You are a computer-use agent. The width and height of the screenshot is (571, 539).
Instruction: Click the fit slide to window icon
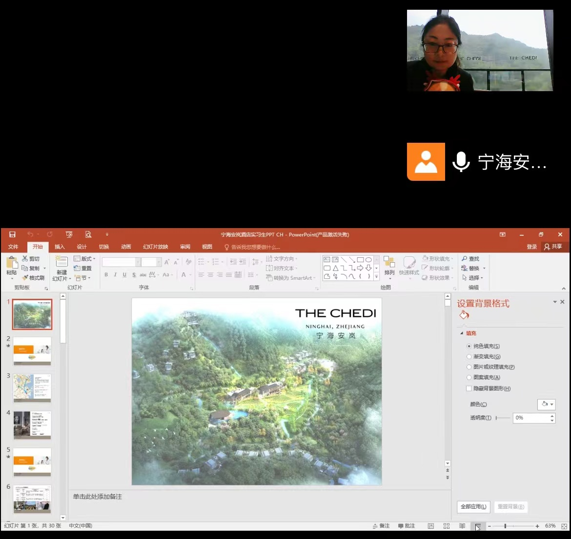point(564,526)
